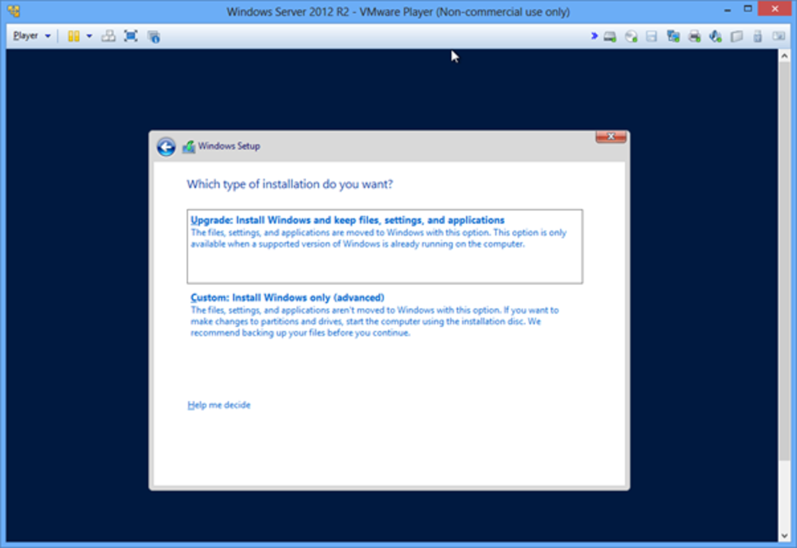Expand the collapsed toolbar chevron
The width and height of the screenshot is (797, 548).
tap(596, 36)
